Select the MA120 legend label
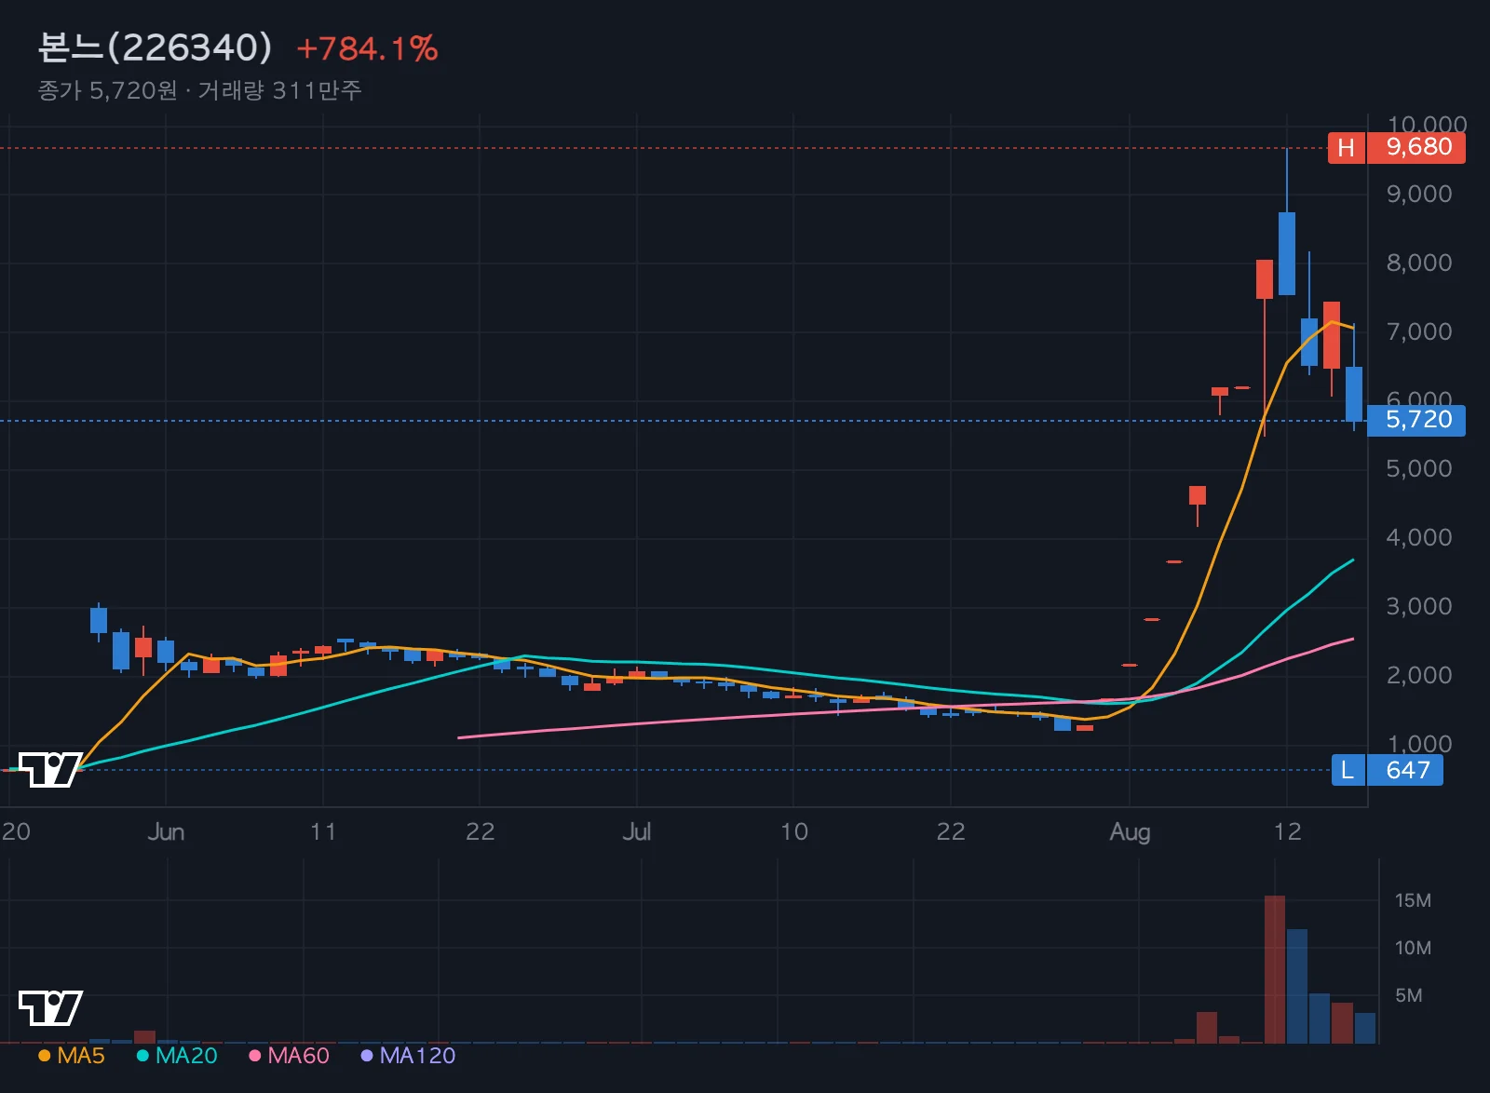The height and width of the screenshot is (1093, 1490). [x=417, y=1056]
